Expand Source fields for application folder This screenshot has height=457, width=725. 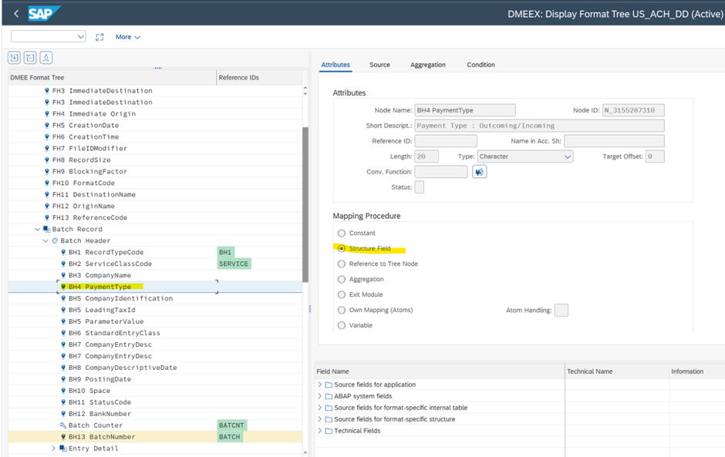[319, 385]
